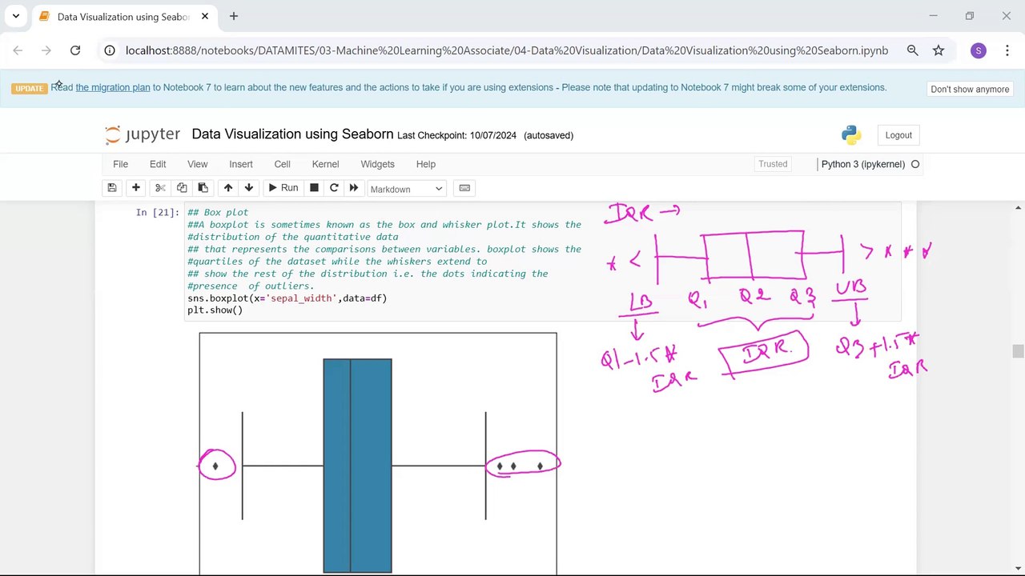The image size is (1025, 576).
Task: Move selected cell up arrow
Action: (x=228, y=188)
